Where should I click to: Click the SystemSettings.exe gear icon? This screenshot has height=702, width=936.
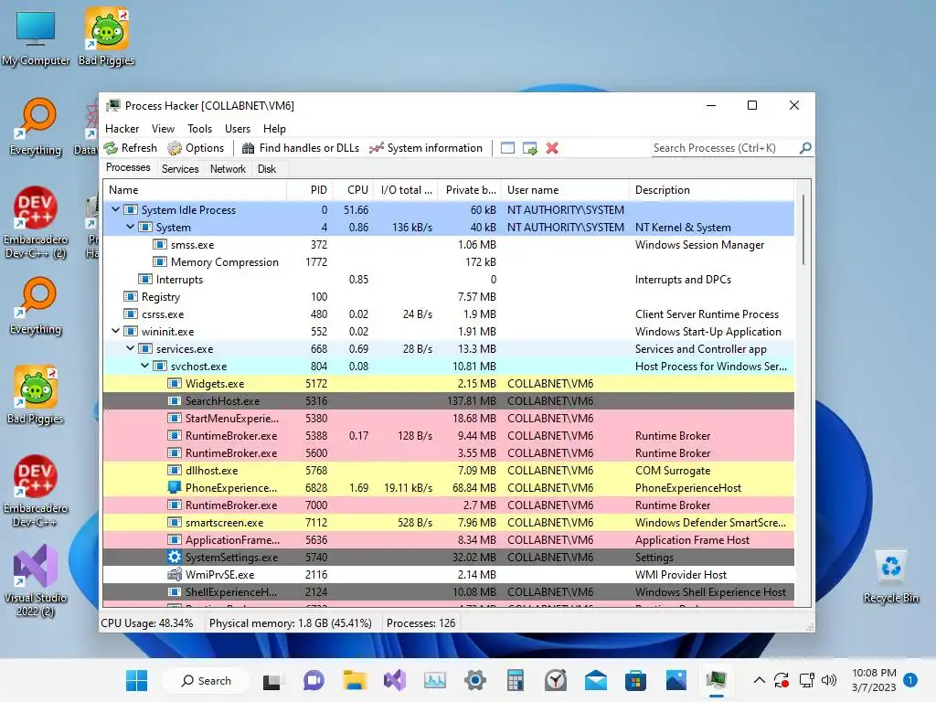click(175, 557)
